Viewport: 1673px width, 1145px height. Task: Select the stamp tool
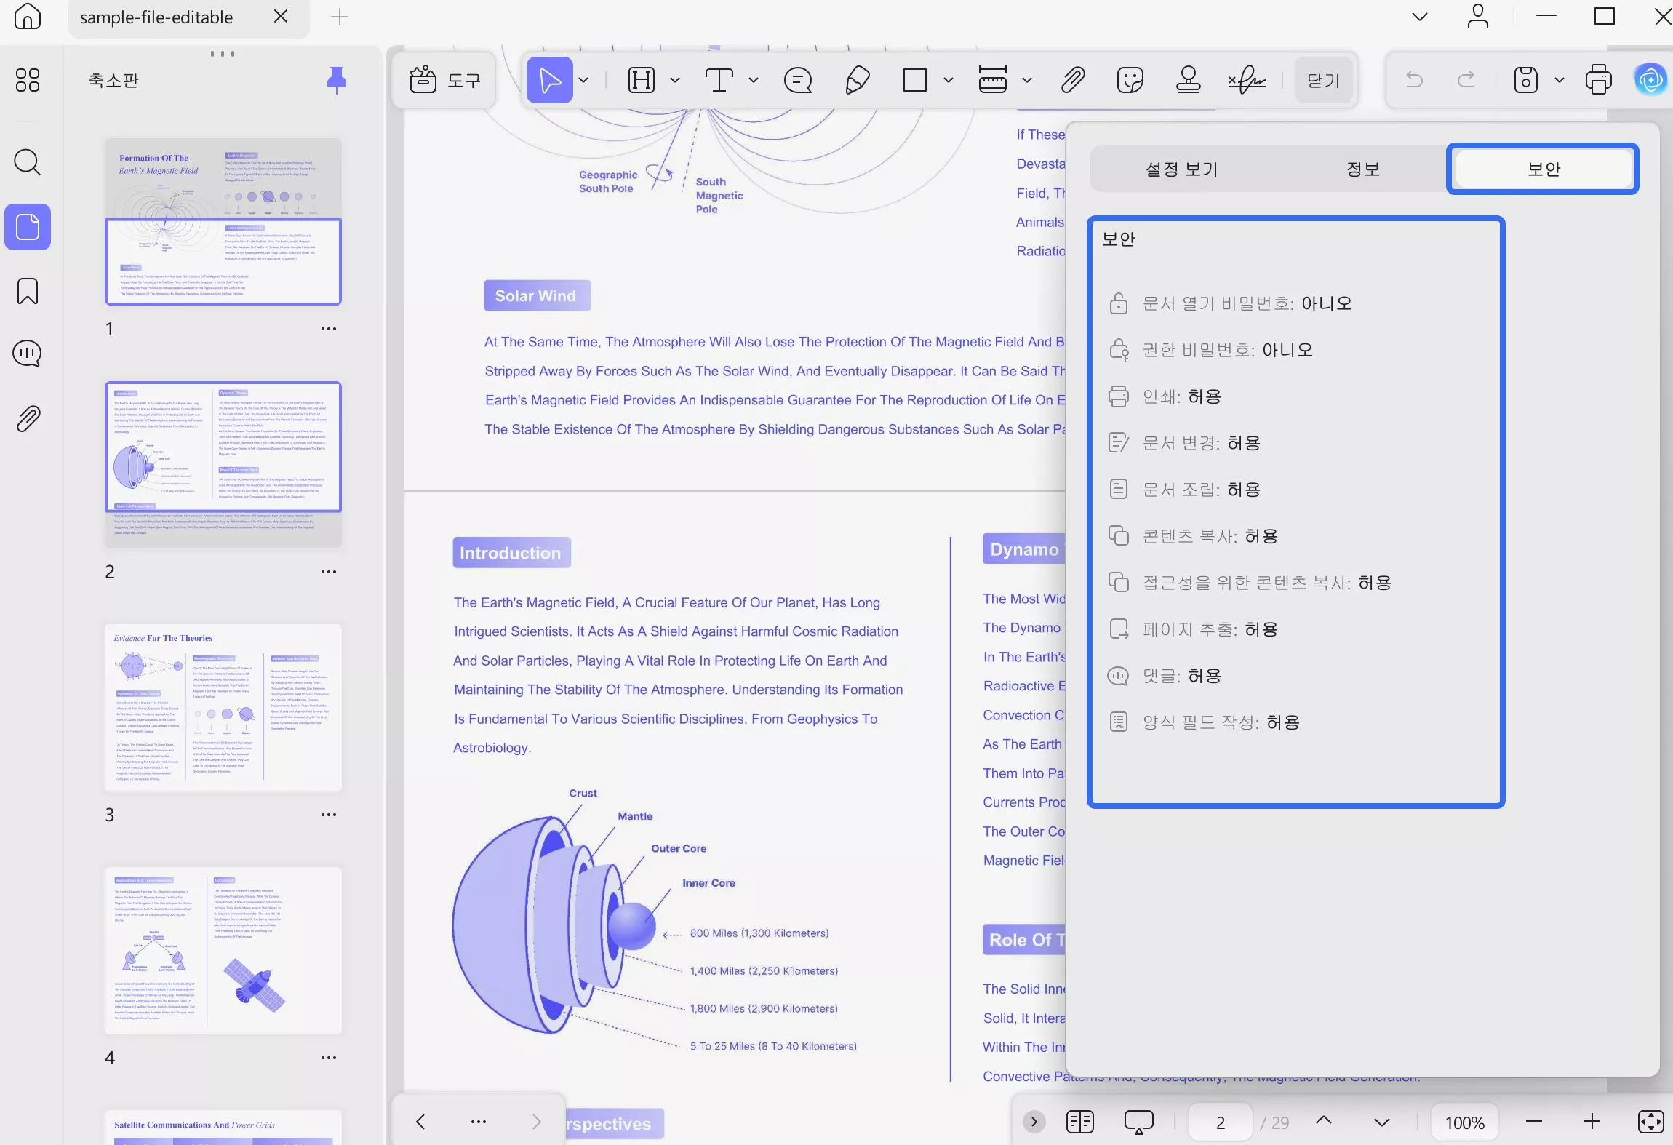(x=1189, y=80)
